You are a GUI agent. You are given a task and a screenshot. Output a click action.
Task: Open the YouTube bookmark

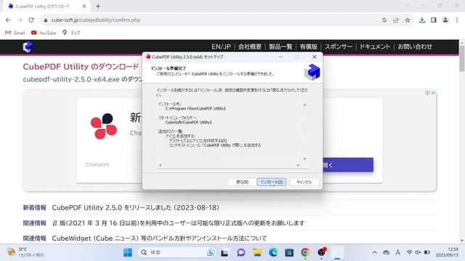click(x=44, y=33)
